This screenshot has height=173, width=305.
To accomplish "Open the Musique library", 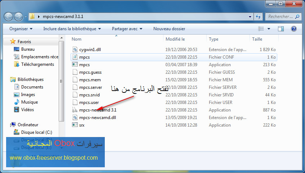I will point(30,102).
